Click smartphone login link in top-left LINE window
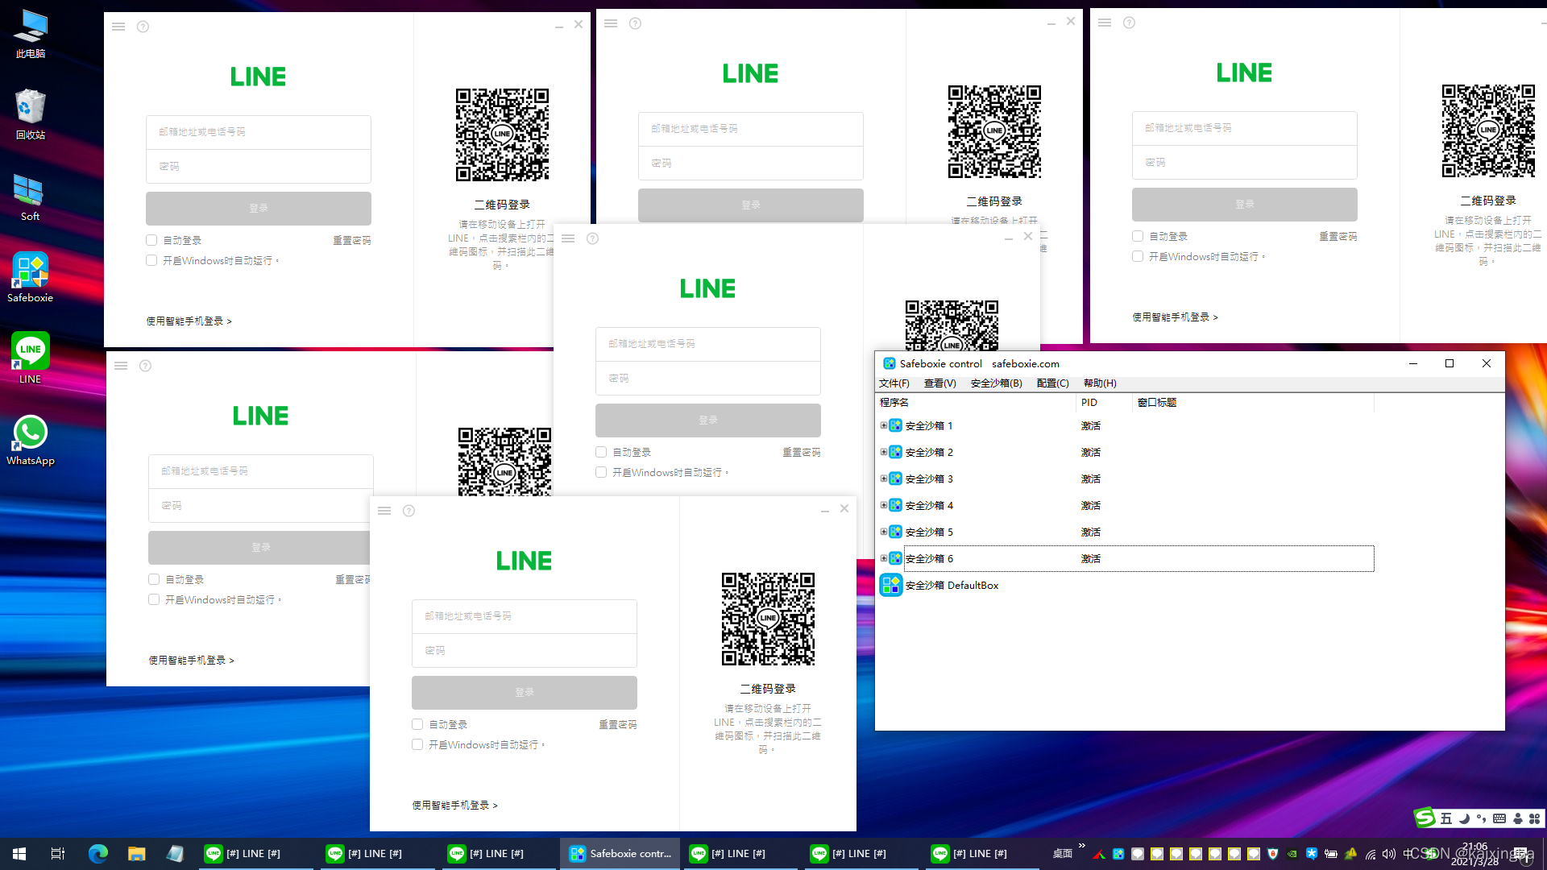 coord(189,321)
